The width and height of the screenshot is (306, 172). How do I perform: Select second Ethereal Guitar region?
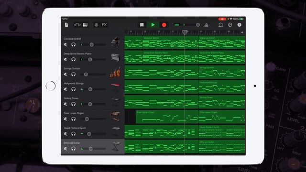pyautogui.click(x=222, y=147)
